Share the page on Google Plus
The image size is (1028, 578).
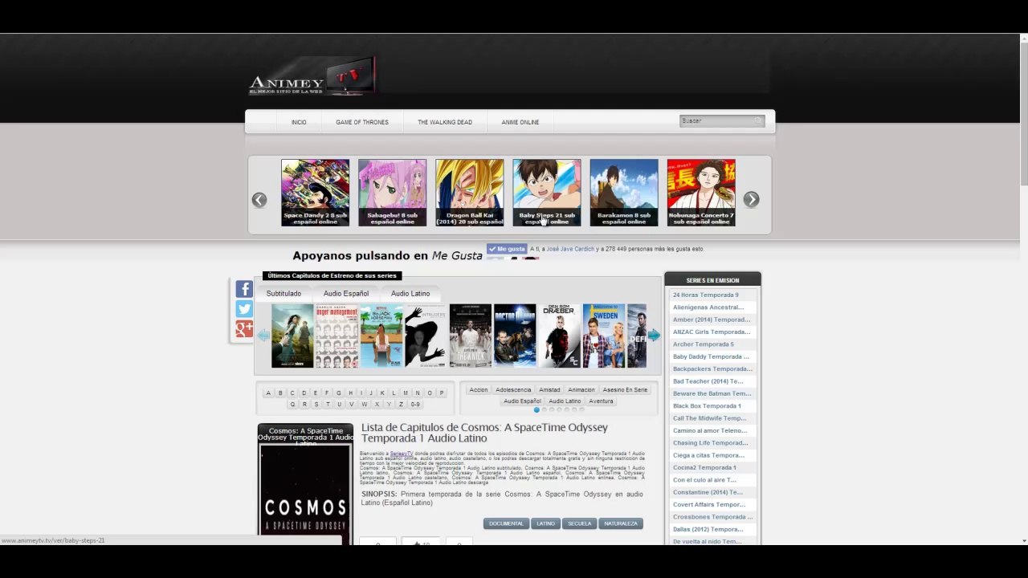tap(244, 329)
